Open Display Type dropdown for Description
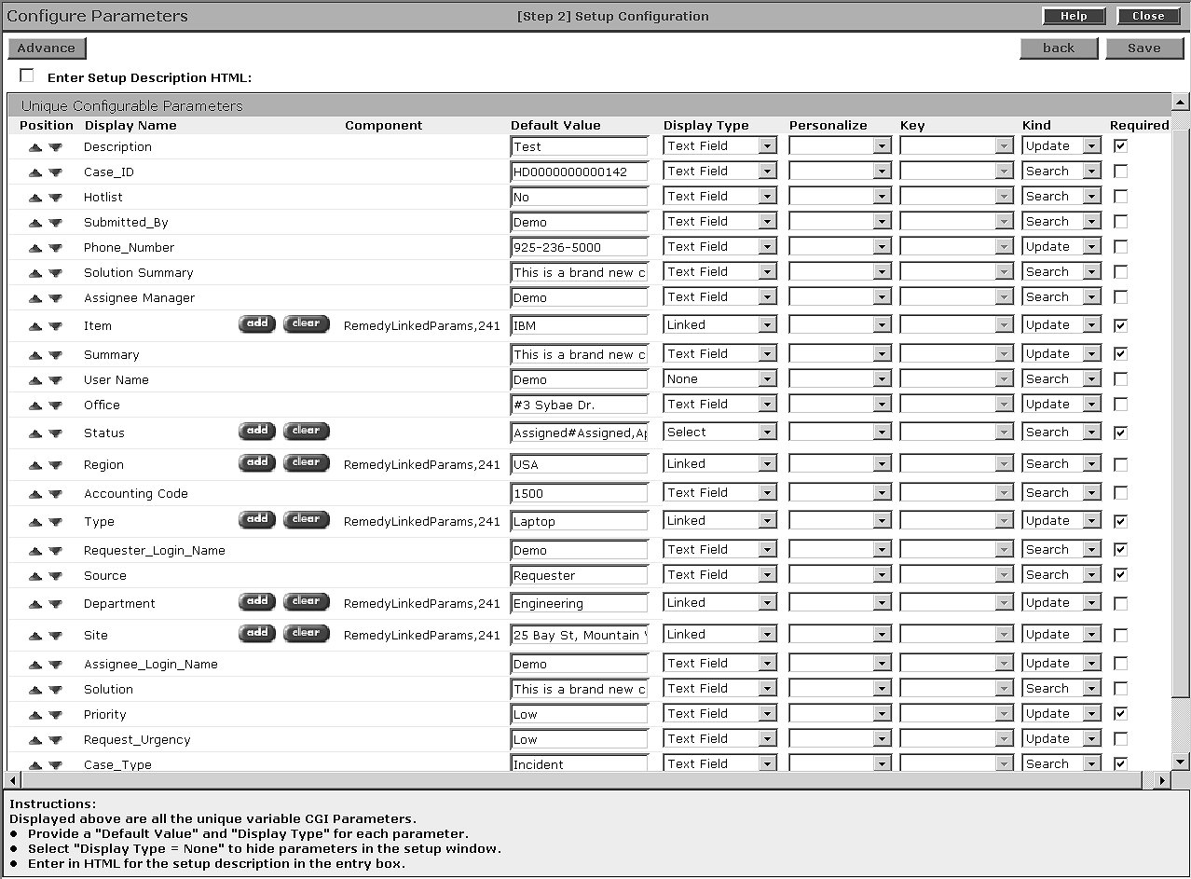 click(719, 145)
